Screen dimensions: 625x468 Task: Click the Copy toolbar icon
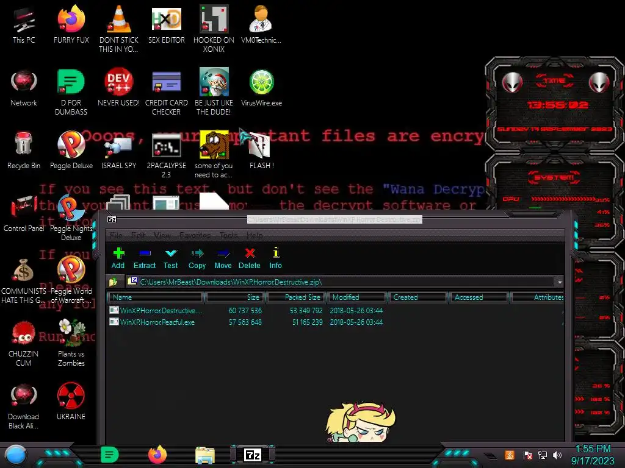point(197,258)
